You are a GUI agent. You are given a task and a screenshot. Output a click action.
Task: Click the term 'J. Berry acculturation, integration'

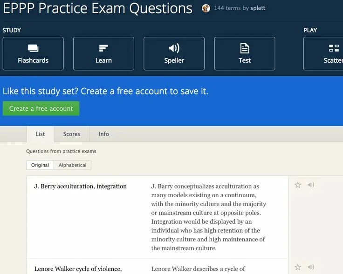pos(80,186)
